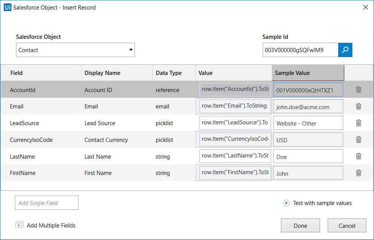Edit the Sample Id text box
Viewport: 374px width, 240px height.
tap(301, 50)
